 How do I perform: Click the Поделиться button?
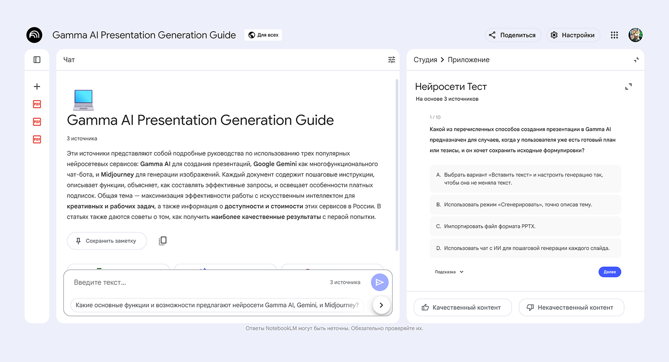513,35
